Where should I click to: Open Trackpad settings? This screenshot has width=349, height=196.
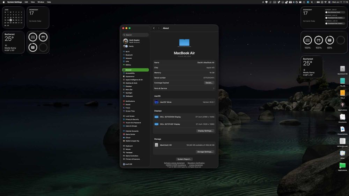click(135, 153)
